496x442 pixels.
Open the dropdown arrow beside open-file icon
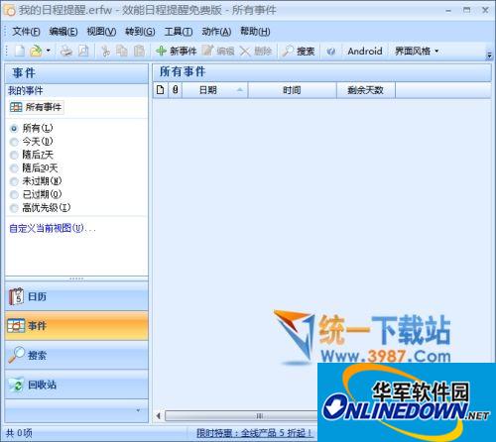point(49,51)
